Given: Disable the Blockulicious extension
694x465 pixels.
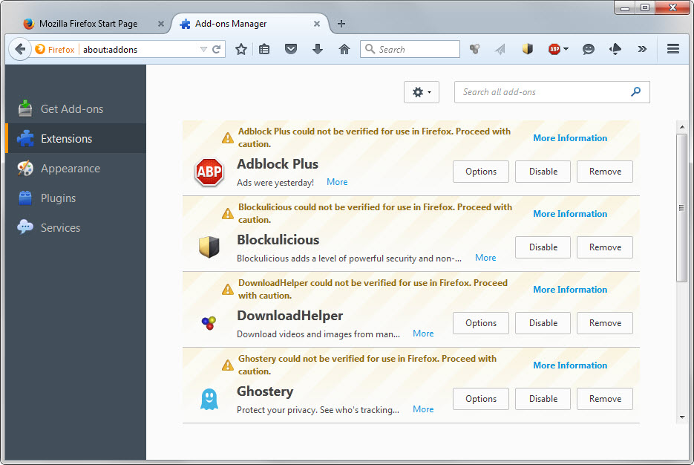Looking at the screenshot, I should tap(543, 247).
